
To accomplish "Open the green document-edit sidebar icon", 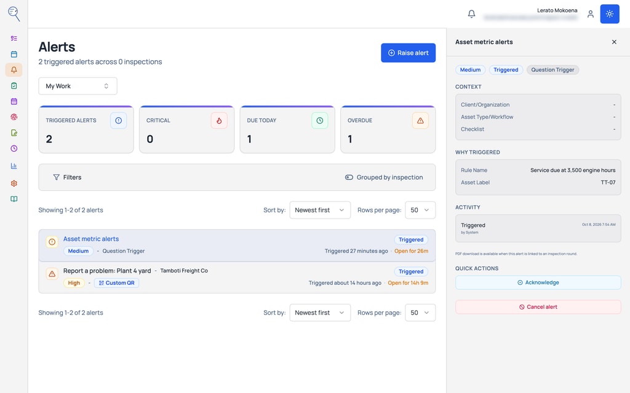I will tap(14, 133).
